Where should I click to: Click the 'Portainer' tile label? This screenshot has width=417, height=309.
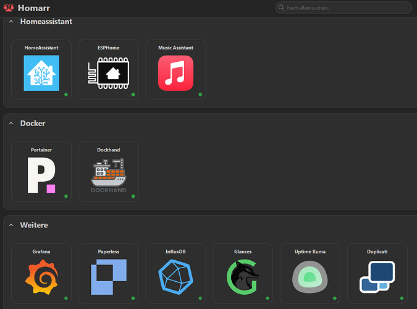[41, 150]
